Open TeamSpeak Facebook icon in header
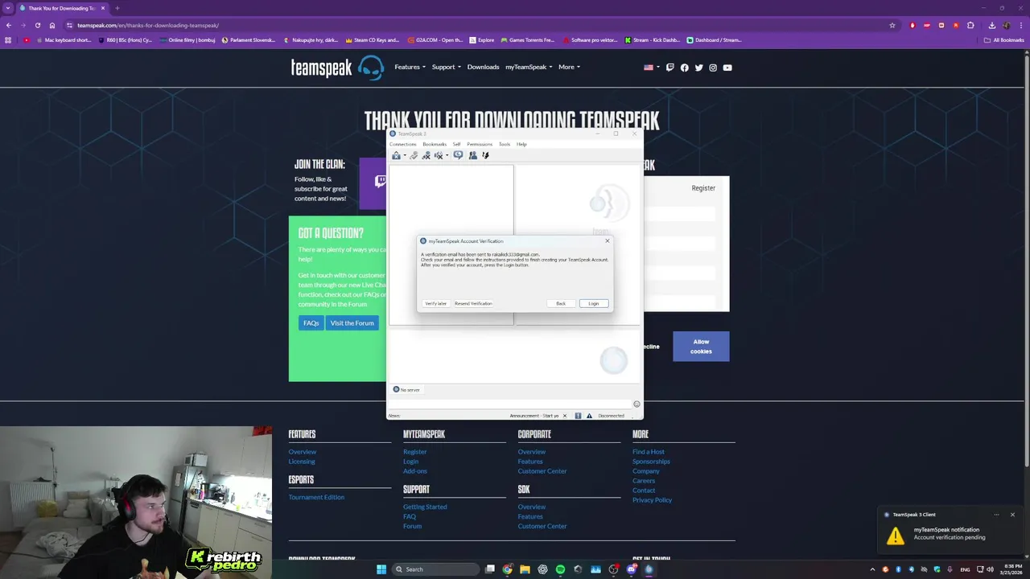1030x579 pixels. click(x=685, y=68)
